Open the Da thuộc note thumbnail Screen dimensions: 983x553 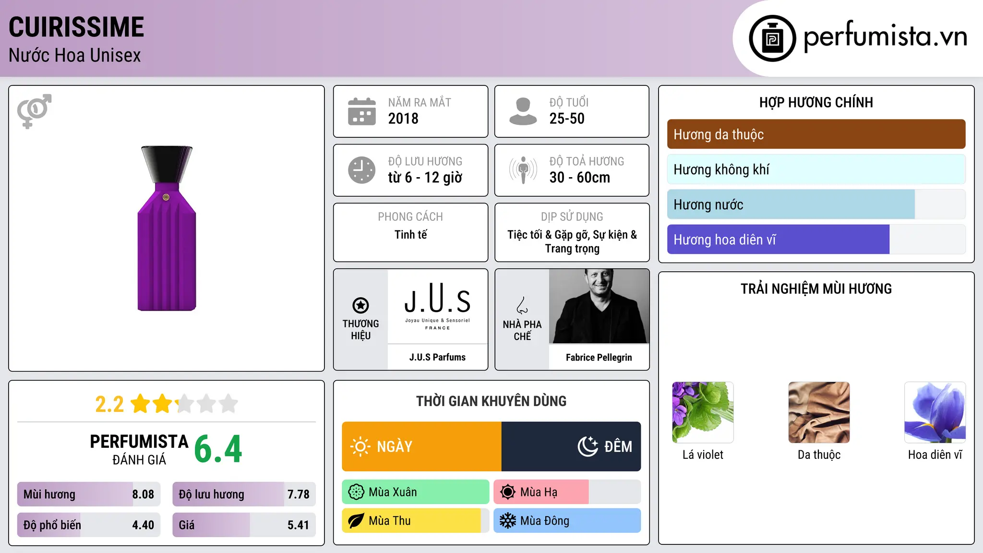[819, 412]
